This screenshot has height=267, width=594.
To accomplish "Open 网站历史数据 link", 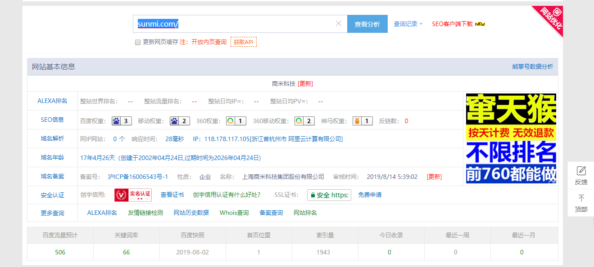I will pyautogui.click(x=191, y=213).
